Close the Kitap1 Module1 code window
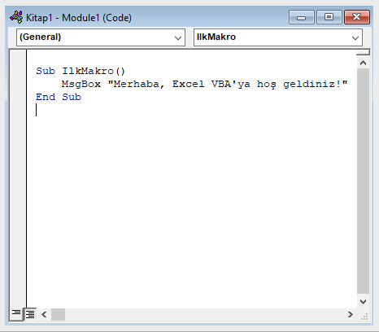The height and width of the screenshot is (332, 379). pos(357,17)
